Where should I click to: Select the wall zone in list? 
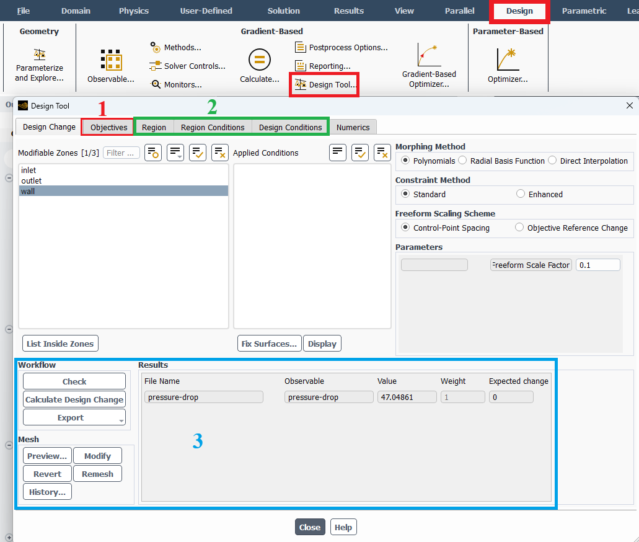point(123,191)
